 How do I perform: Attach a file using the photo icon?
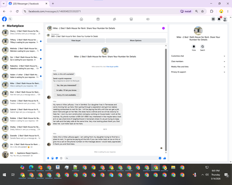(52, 158)
